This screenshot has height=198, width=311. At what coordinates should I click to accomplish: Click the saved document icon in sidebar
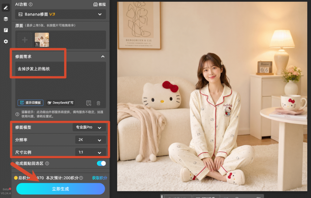click(6, 30)
